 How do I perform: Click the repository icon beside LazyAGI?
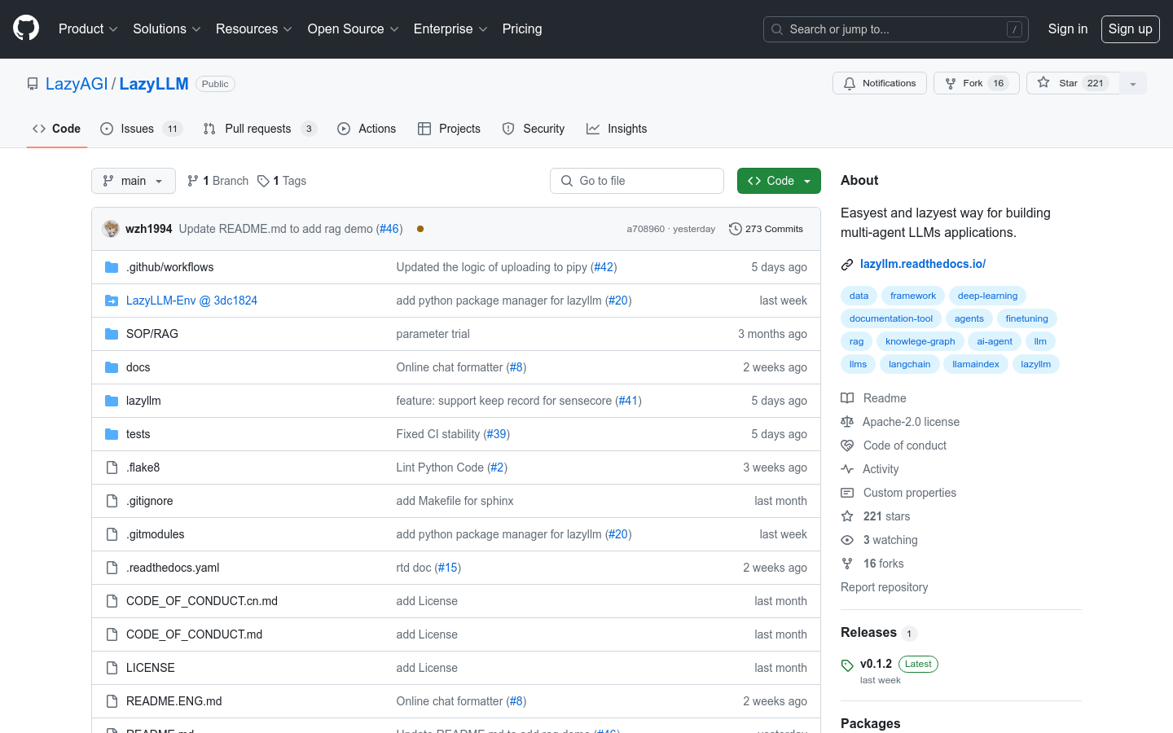point(33,84)
